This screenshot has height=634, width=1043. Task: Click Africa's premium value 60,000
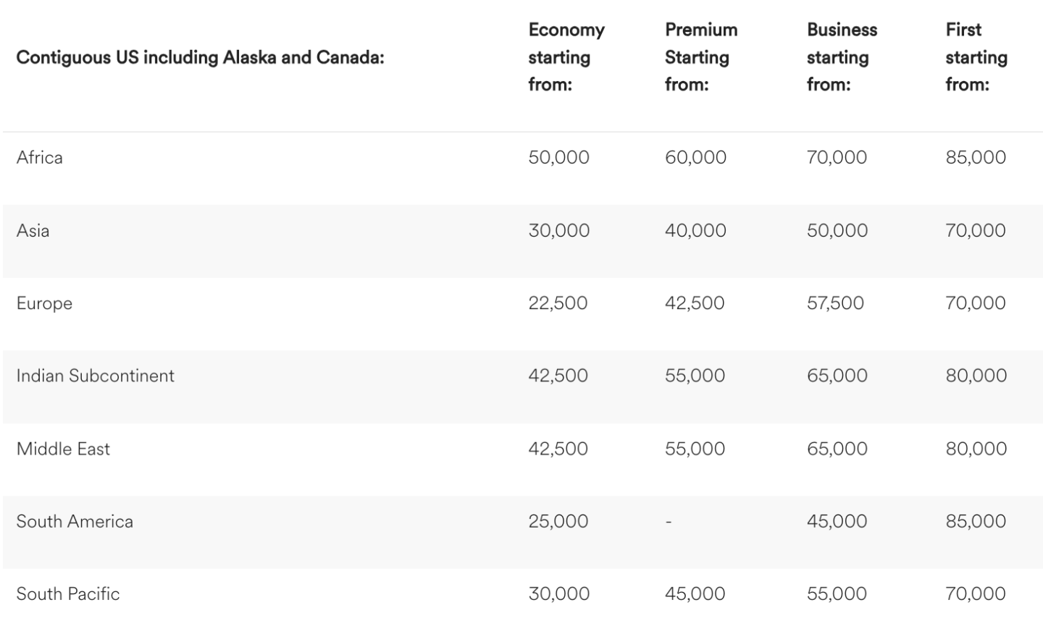[695, 158]
